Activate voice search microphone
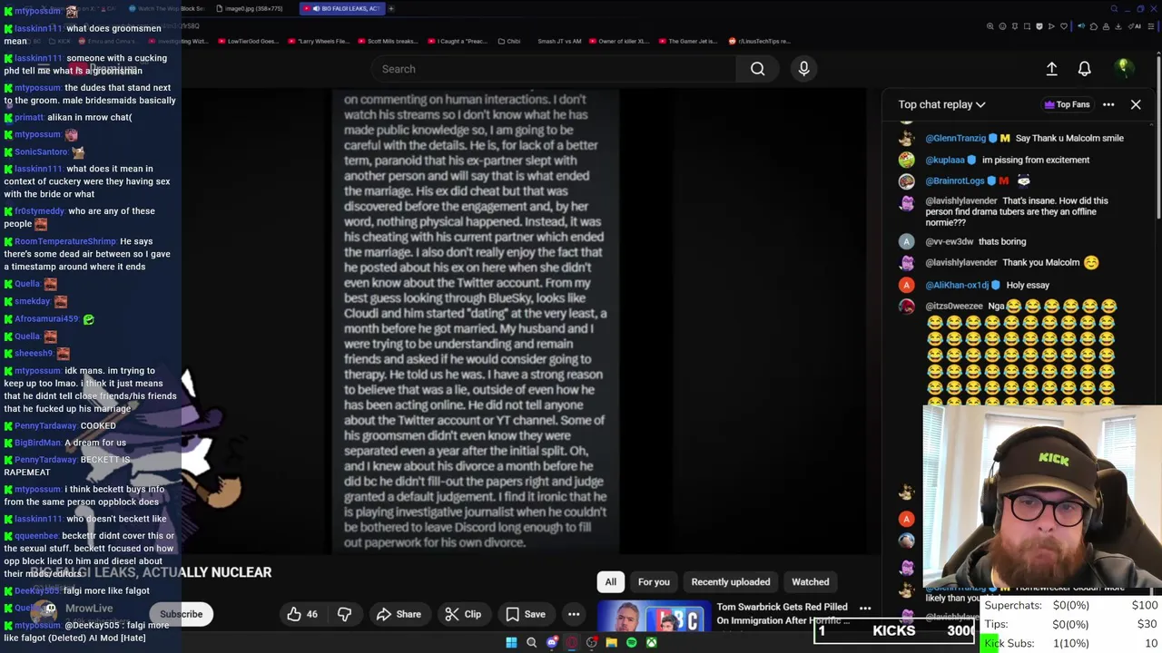The width and height of the screenshot is (1162, 653). click(803, 69)
